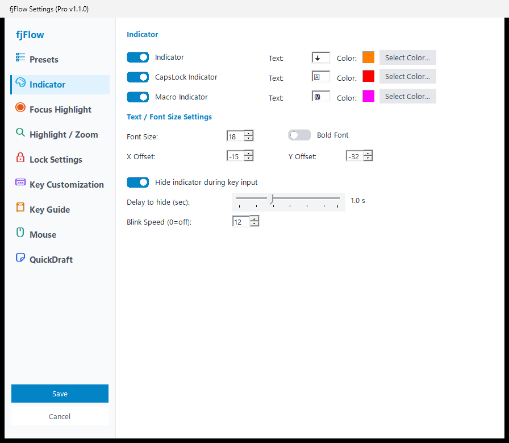Click the Lock Settings padlock icon
The height and width of the screenshot is (443, 509).
coord(20,158)
